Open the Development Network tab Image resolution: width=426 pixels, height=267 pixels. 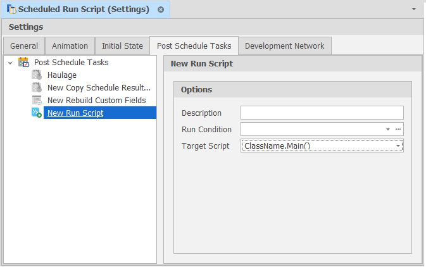click(x=284, y=46)
